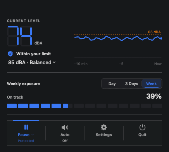169x152 pixels.
Task: Click the 'On track' status text
Action: tap(15, 97)
